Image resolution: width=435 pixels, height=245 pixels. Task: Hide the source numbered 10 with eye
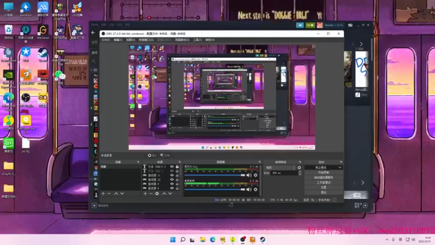(172, 180)
